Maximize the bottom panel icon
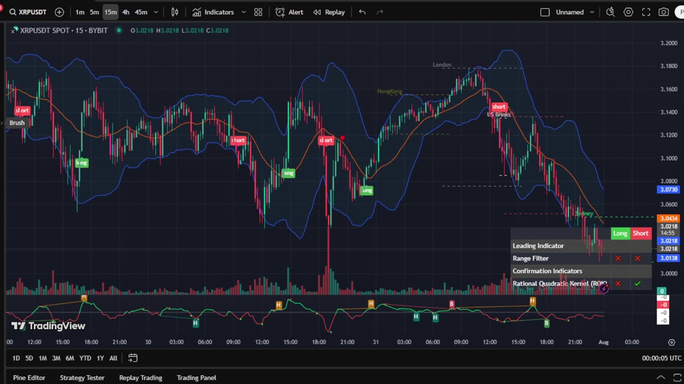684x384 pixels. click(678, 378)
